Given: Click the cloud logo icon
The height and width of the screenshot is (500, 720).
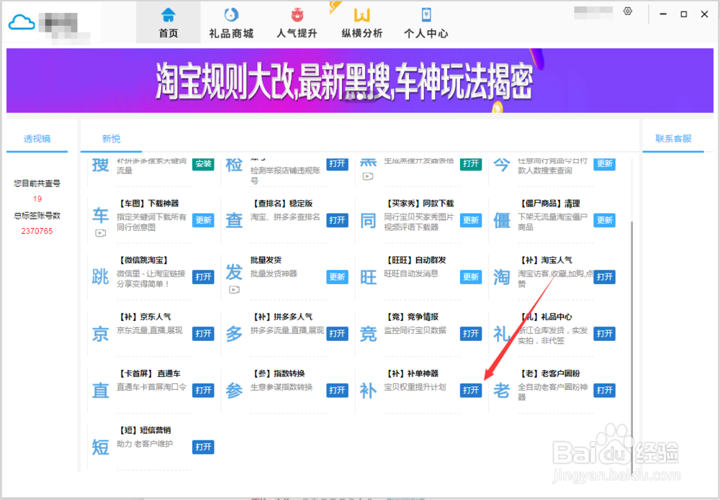Looking at the screenshot, I should pyautogui.click(x=21, y=22).
